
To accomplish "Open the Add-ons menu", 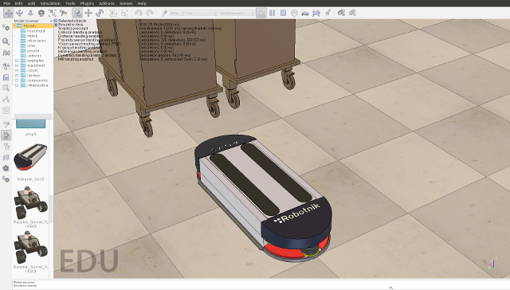I will tap(107, 3).
